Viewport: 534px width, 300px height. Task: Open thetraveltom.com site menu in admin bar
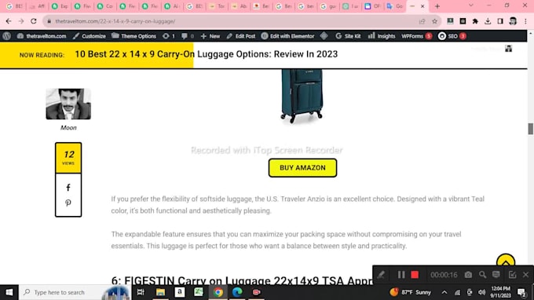pos(42,36)
